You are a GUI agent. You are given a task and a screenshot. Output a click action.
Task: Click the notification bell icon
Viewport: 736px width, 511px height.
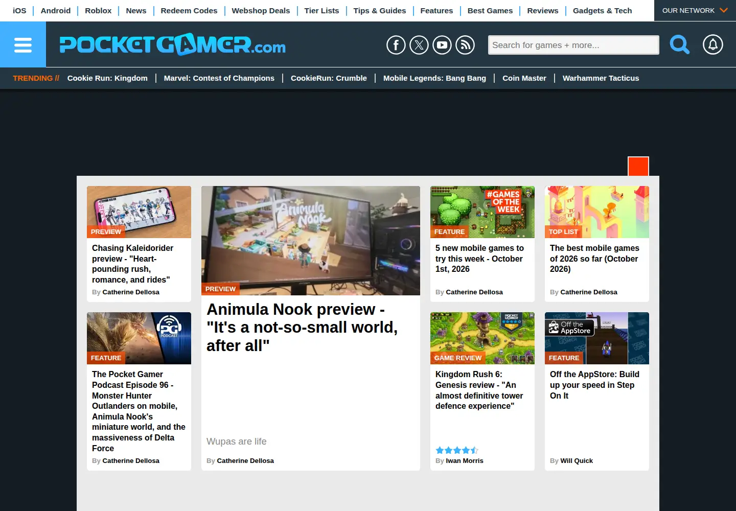pyautogui.click(x=713, y=44)
